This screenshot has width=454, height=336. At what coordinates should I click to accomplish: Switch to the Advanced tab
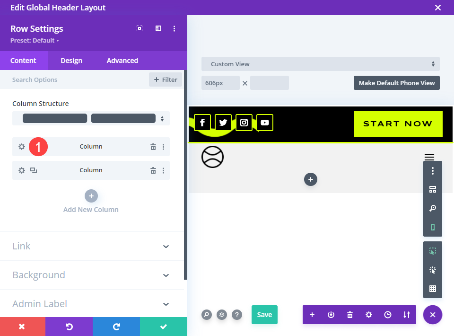click(122, 61)
